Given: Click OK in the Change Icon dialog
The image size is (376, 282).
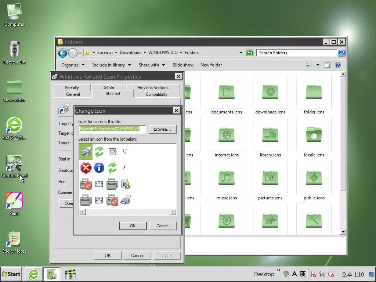Looking at the screenshot, I should (x=133, y=226).
